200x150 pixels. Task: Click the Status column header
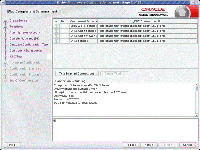(x=64, y=21)
